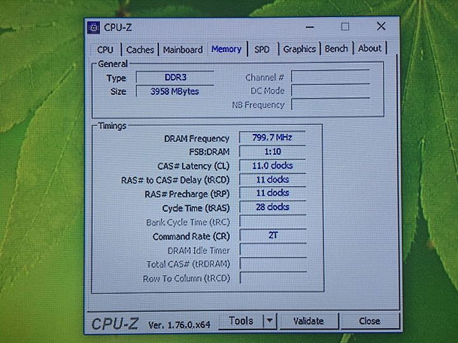Switch to the Graphics tab
The width and height of the screenshot is (458, 343).
click(x=300, y=49)
